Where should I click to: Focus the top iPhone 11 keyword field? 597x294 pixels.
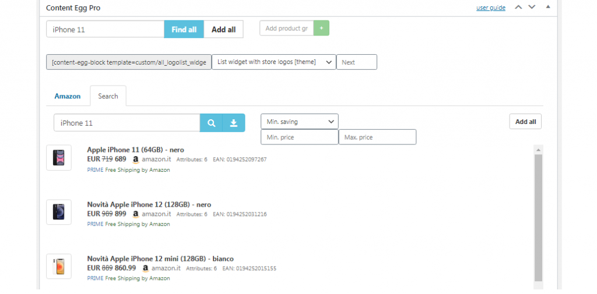tap(105, 29)
